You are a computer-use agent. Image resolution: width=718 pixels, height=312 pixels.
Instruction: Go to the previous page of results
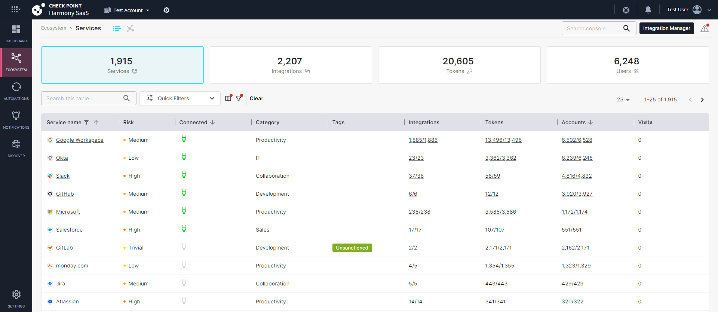[x=690, y=100]
